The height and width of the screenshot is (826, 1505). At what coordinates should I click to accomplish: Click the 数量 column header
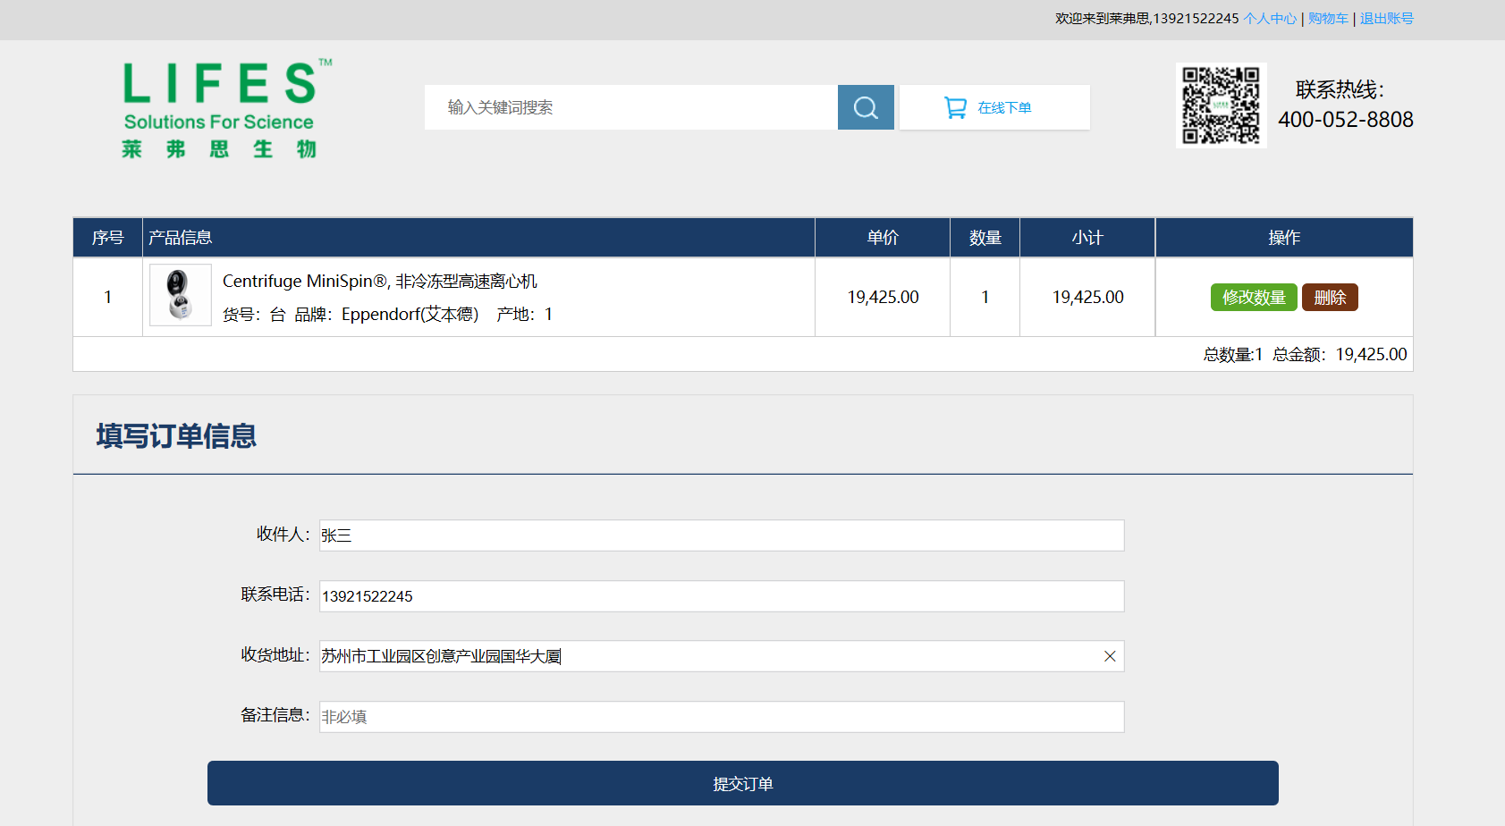pos(985,238)
